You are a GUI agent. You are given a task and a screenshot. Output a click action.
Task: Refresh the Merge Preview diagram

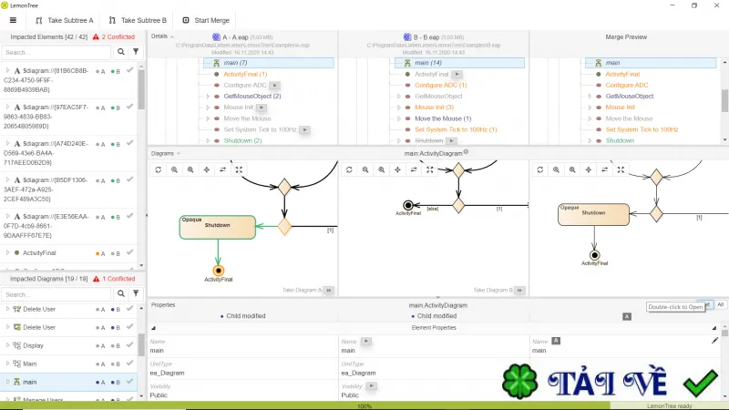(x=539, y=169)
